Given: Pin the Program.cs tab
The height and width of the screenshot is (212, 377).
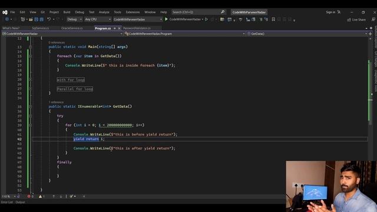Looking at the screenshot, I should (x=115, y=28).
